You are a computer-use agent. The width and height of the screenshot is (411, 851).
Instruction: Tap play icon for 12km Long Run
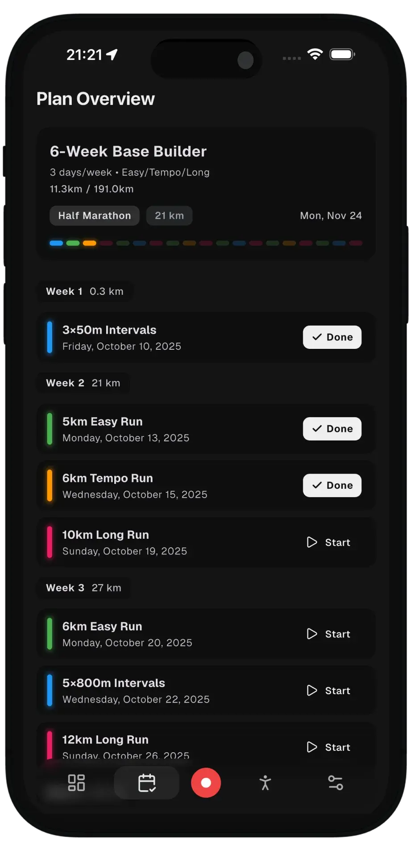pos(312,747)
